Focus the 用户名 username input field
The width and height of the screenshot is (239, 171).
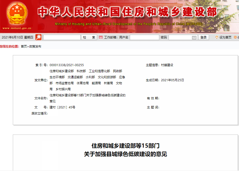pyautogui.click(x=144, y=37)
